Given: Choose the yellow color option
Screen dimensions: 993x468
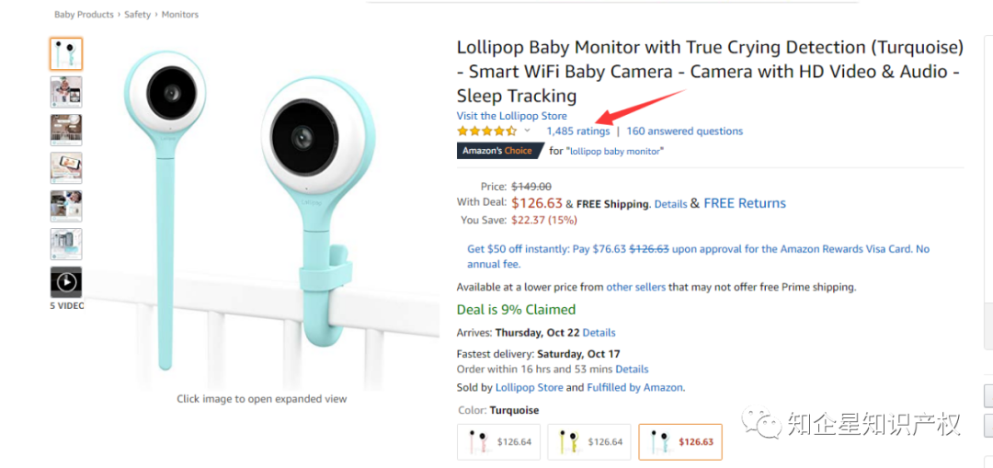Looking at the screenshot, I should point(588,442).
